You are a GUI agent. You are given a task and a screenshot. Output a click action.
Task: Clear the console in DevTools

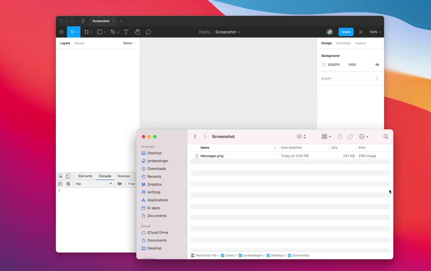pyautogui.click(x=68, y=184)
